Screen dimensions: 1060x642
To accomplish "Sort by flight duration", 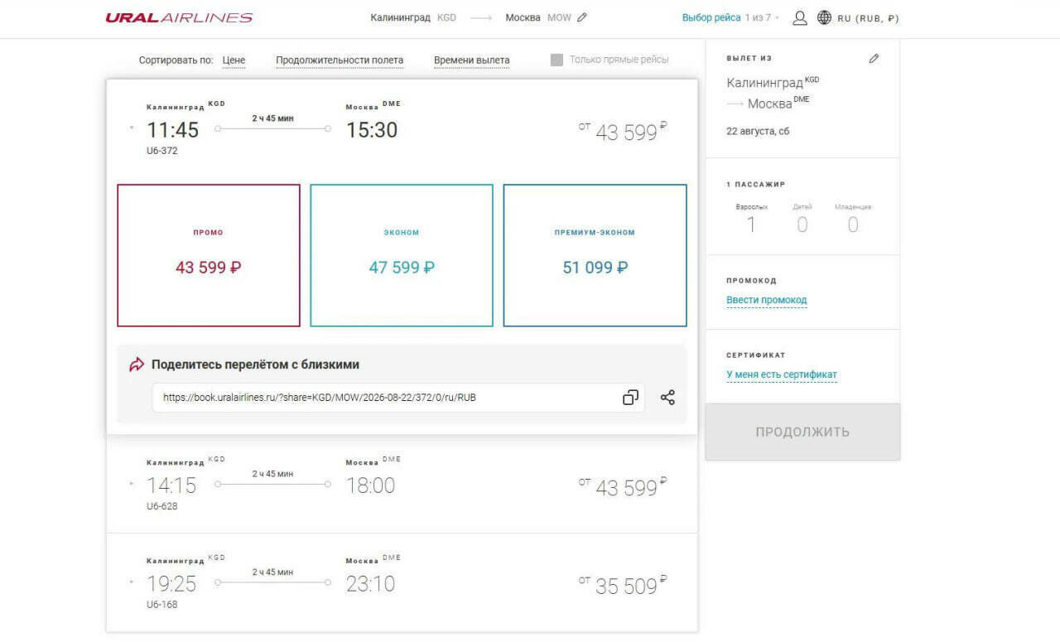I will coord(340,60).
